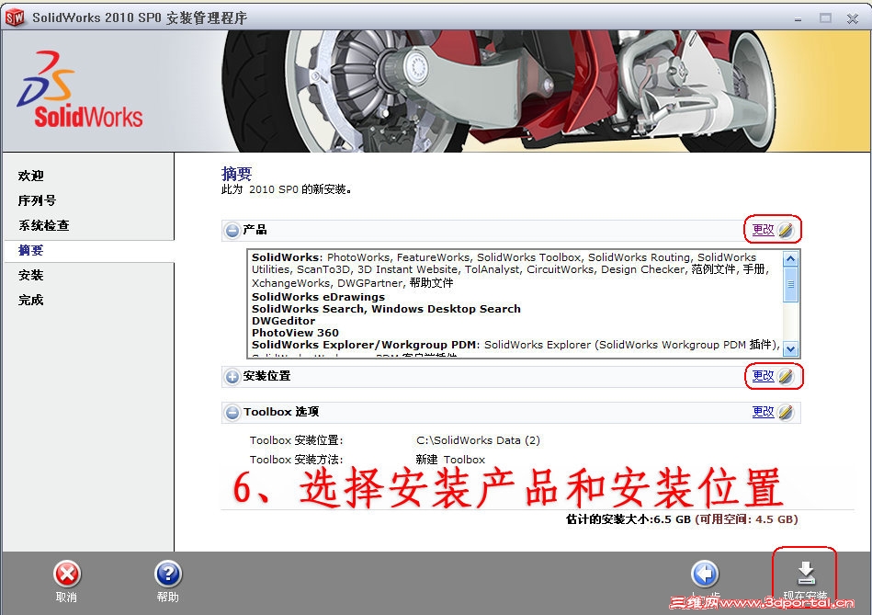The image size is (872, 615).
Task: Click the 新建 Toolbox value text
Action: [450, 460]
